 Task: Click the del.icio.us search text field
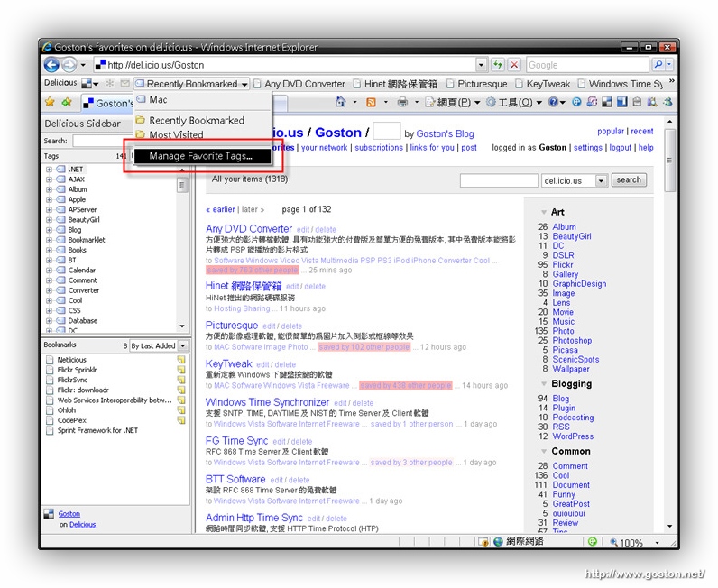(499, 180)
